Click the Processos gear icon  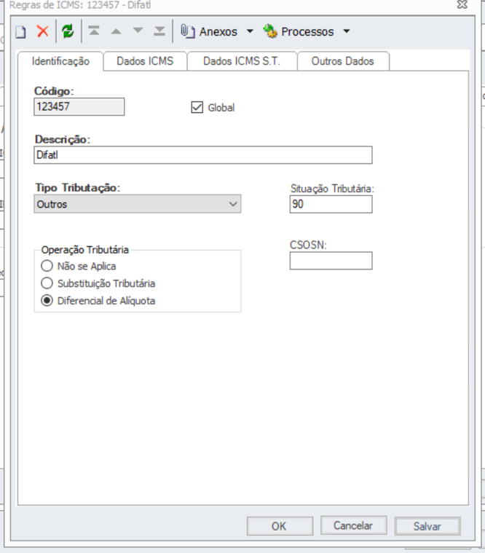point(270,31)
